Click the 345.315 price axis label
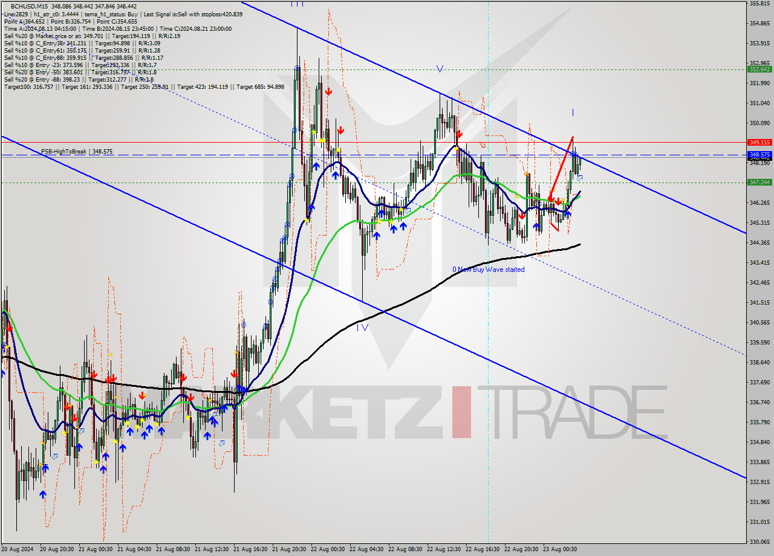 [x=759, y=222]
